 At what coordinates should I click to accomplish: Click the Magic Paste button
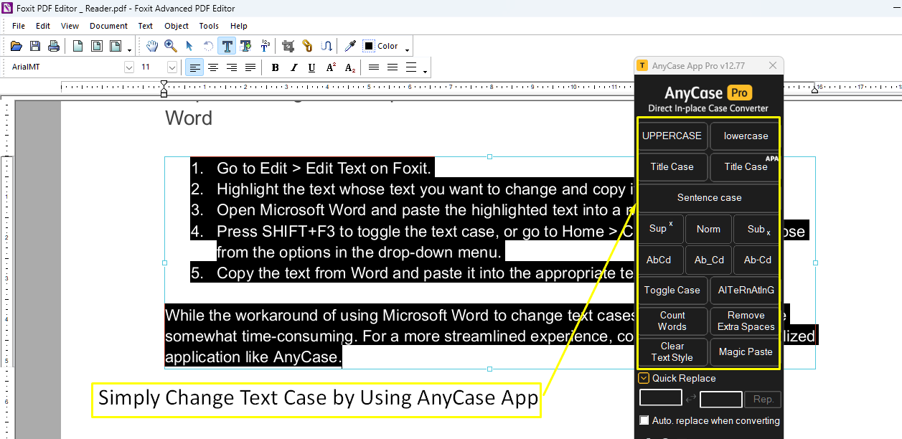746,351
